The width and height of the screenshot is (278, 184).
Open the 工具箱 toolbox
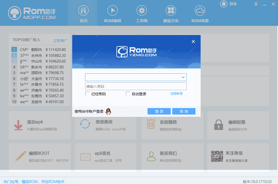pyautogui.click(x=141, y=13)
